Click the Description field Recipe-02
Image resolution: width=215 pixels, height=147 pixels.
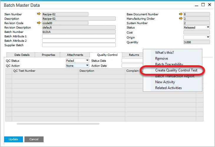coord(79,19)
